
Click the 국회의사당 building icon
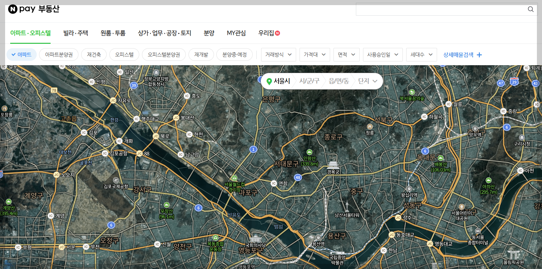tap(255, 238)
